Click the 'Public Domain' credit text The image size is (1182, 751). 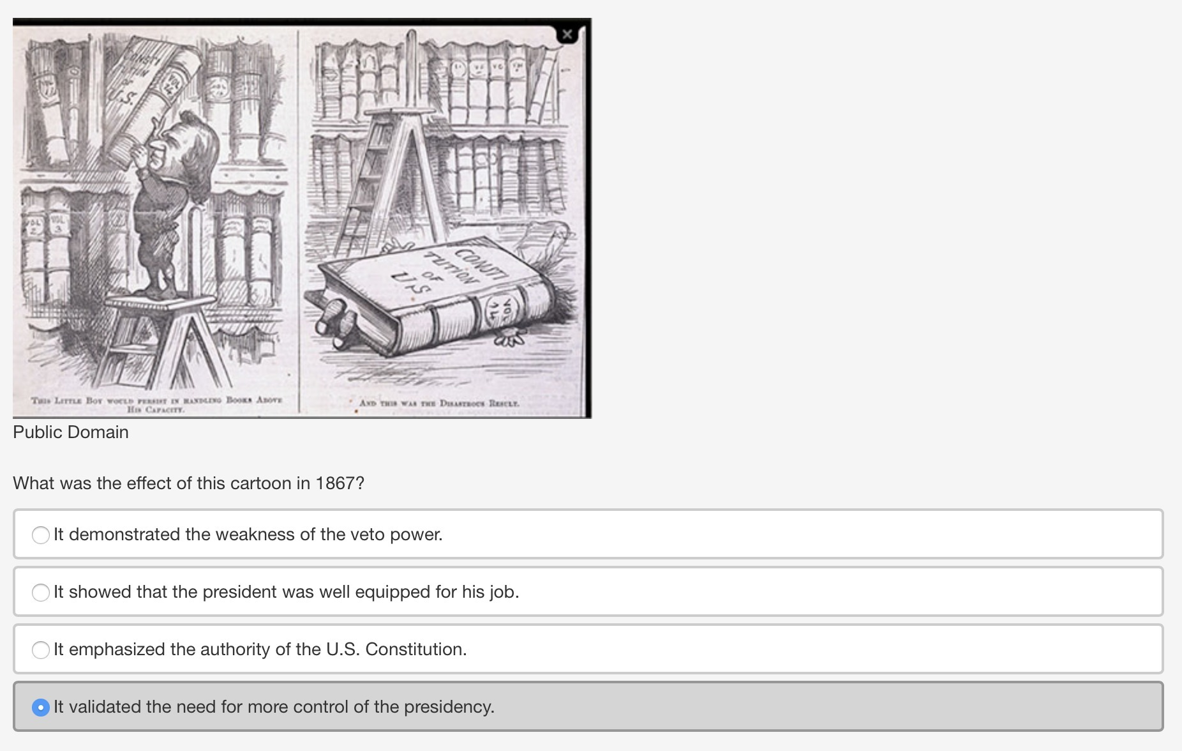point(71,432)
